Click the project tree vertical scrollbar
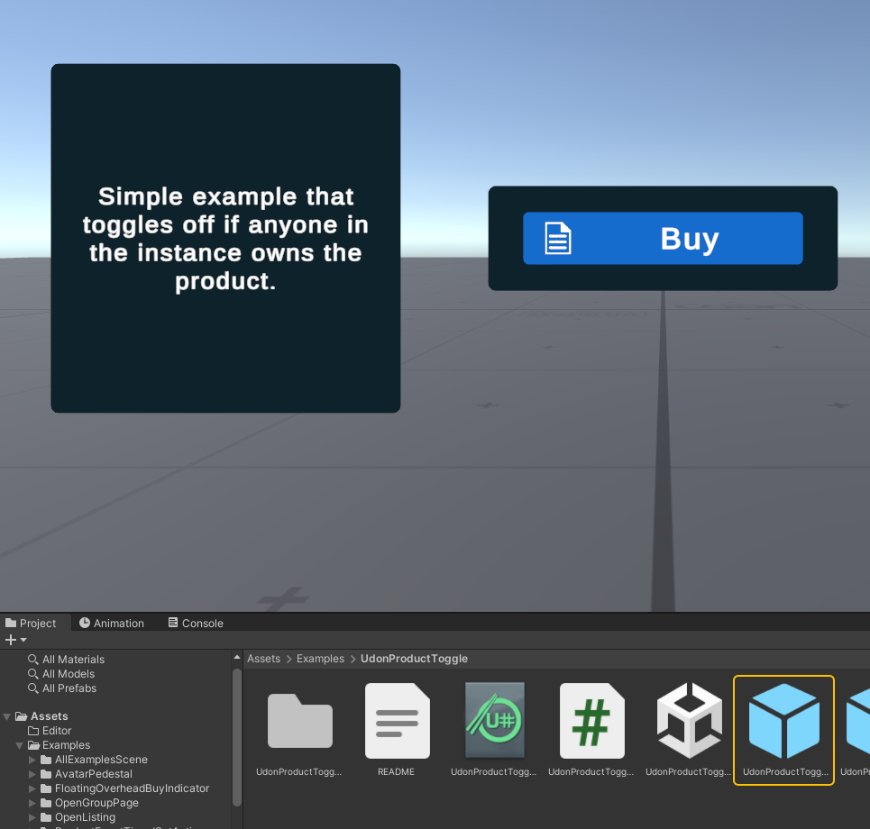Viewport: 870px width, 829px height. [237, 737]
